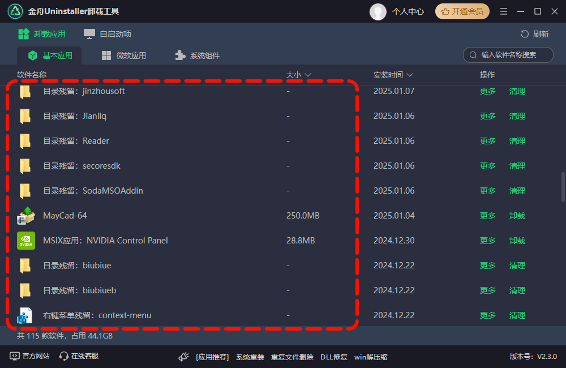Viewport: 566px width, 368px height.
Task: Select MSIX应用：NVIDIA Control Panel name
Action: click(105, 241)
